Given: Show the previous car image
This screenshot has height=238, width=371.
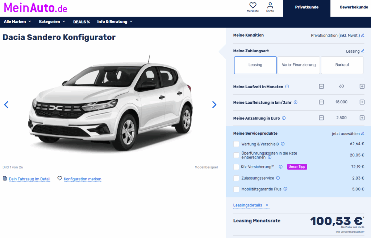Looking at the screenshot, I should point(7,104).
